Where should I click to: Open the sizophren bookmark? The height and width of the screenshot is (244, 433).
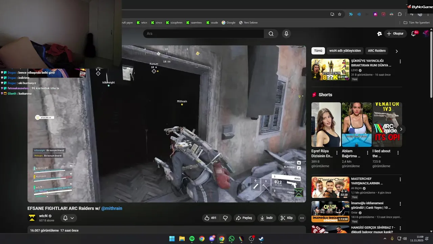pos(174,23)
